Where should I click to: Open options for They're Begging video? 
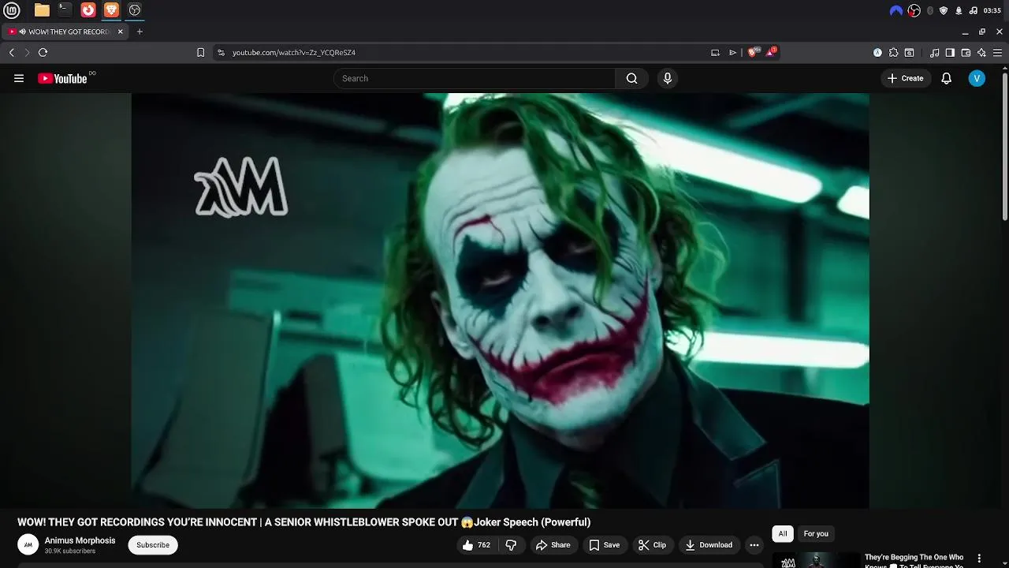point(979,559)
